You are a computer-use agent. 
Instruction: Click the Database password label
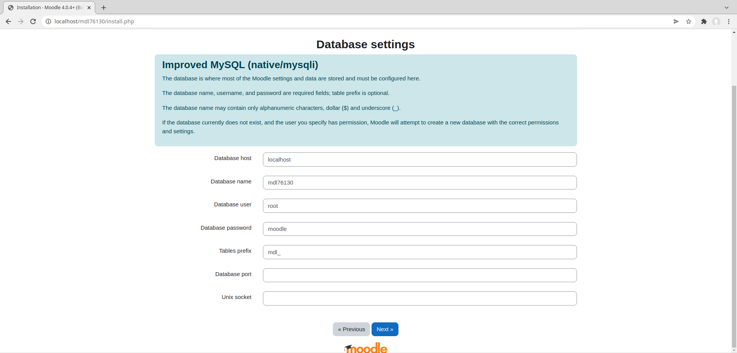click(x=226, y=228)
